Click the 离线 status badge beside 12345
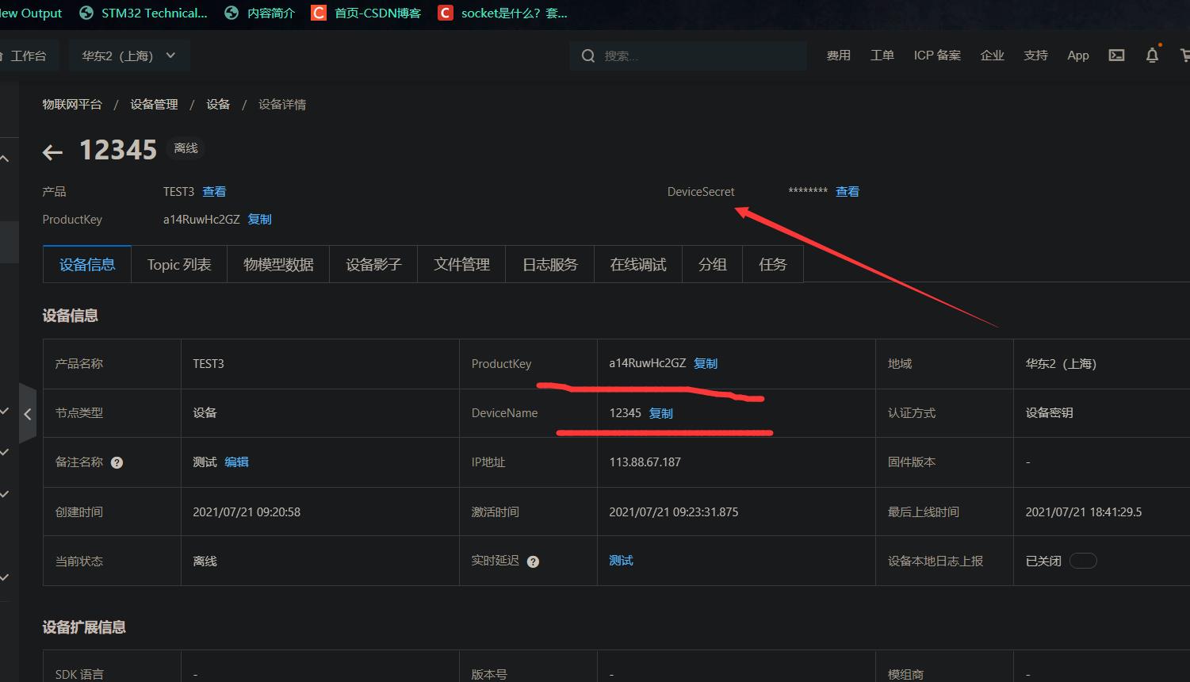The height and width of the screenshot is (682, 1190). (186, 148)
